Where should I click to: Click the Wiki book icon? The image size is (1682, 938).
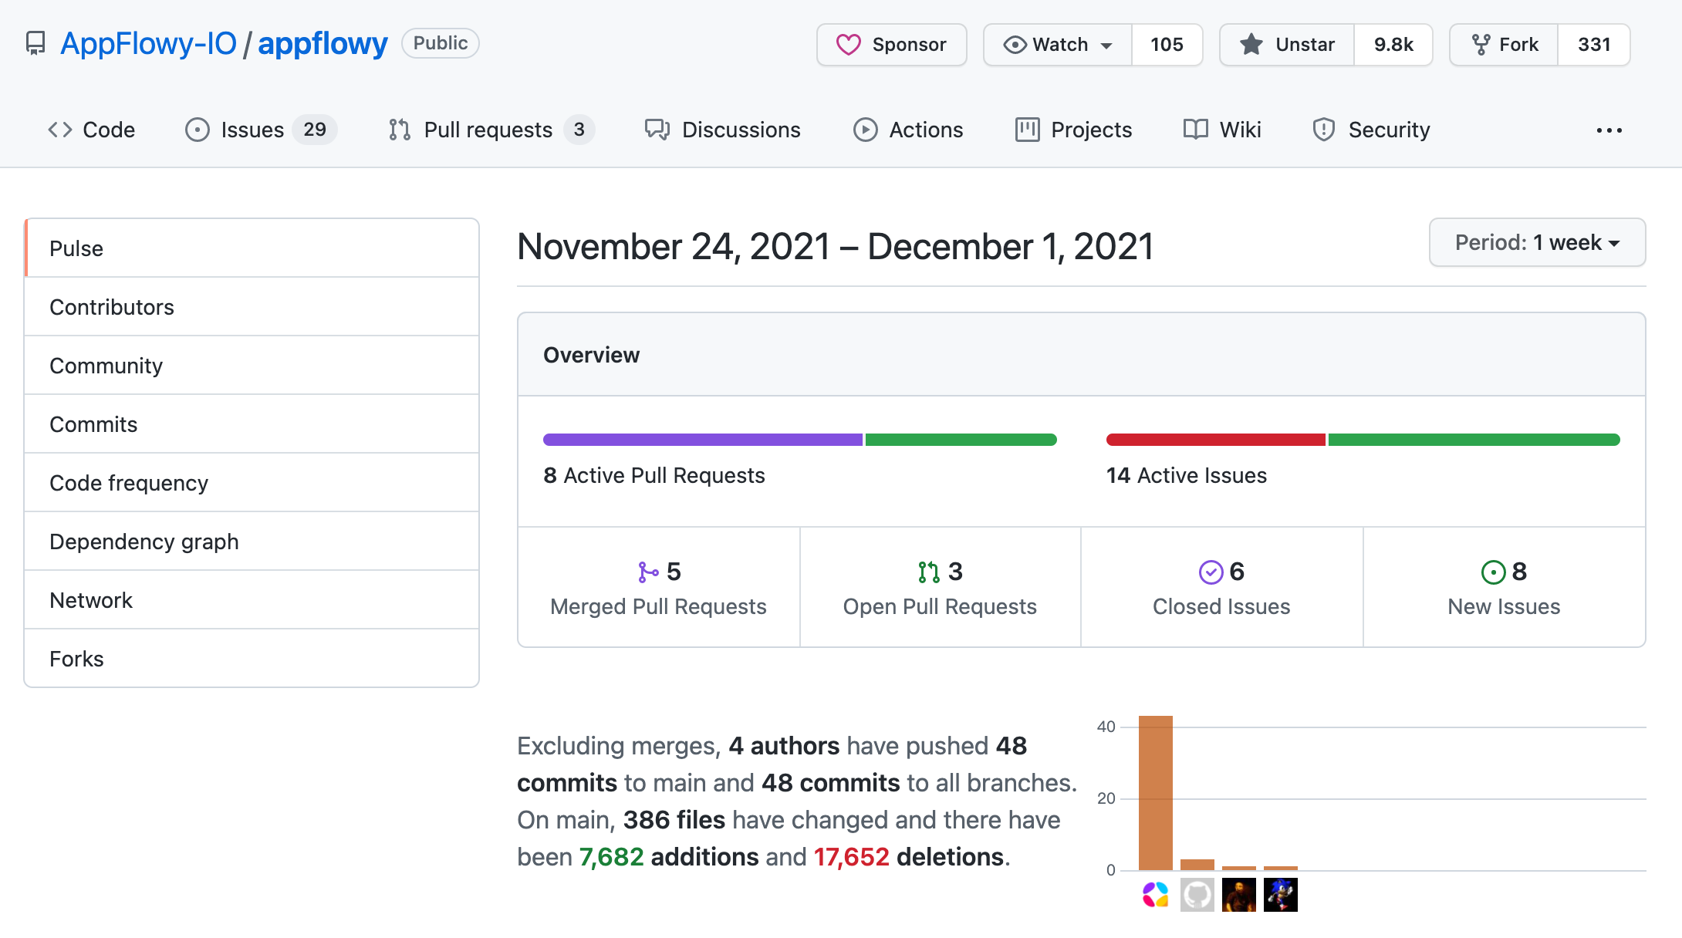click(x=1196, y=130)
